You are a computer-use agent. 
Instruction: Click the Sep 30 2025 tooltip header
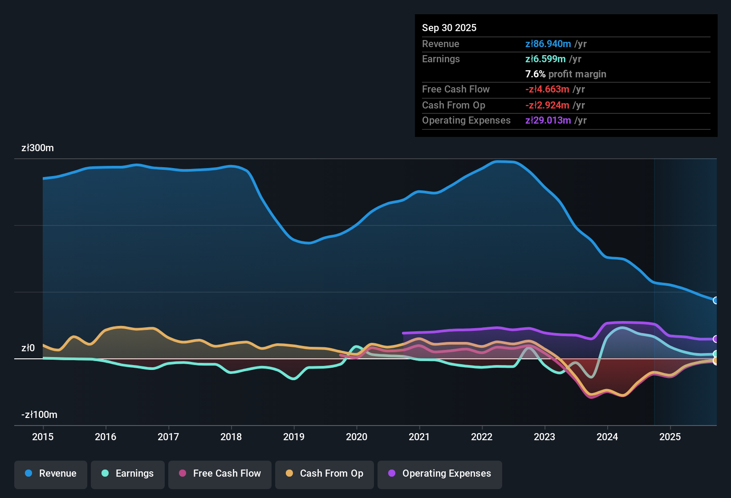[x=449, y=28]
